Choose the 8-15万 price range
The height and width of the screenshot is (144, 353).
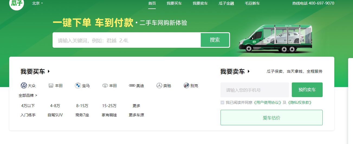coord(82,106)
